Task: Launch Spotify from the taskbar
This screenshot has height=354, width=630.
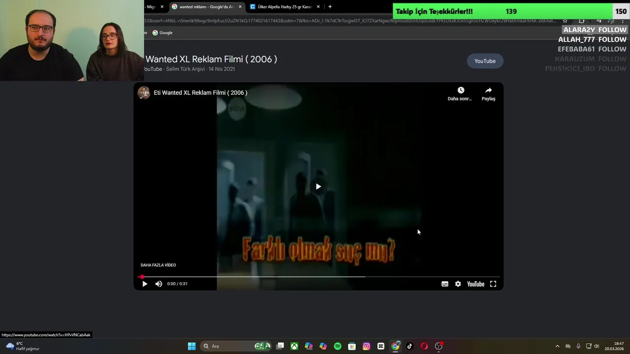Action: (x=338, y=346)
